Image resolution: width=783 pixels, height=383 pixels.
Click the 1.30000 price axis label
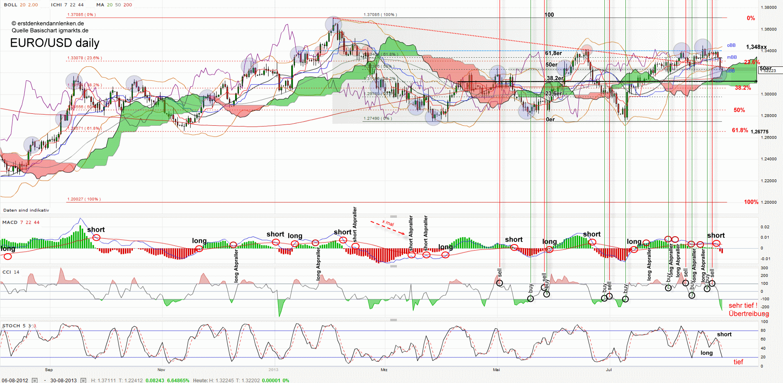point(769,94)
